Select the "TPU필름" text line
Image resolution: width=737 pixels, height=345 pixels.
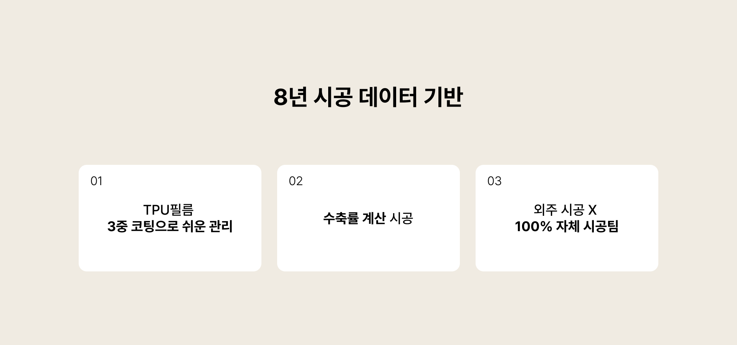coord(168,210)
